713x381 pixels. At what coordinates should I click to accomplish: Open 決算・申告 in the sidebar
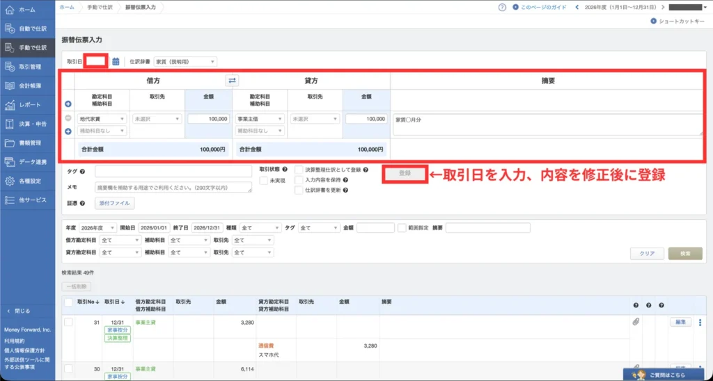point(27,124)
